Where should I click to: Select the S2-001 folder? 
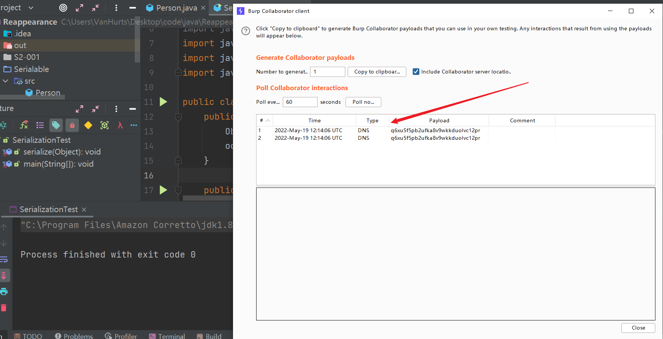pos(21,57)
